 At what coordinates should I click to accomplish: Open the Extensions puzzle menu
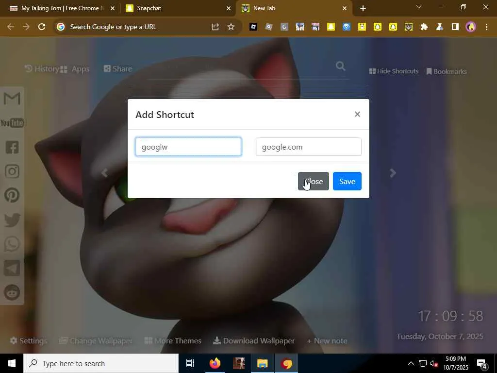point(424,27)
